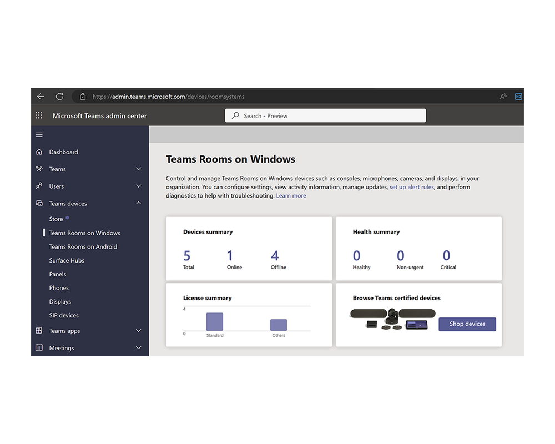The width and height of the screenshot is (555, 444).
Task: Click the Teams Rooms on Windows page title
Action: tap(230, 159)
